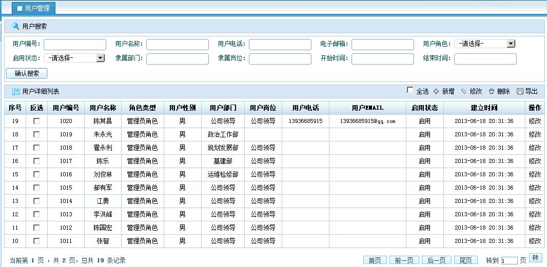
Task: Click the 导出 save icon
Action: tap(520, 91)
